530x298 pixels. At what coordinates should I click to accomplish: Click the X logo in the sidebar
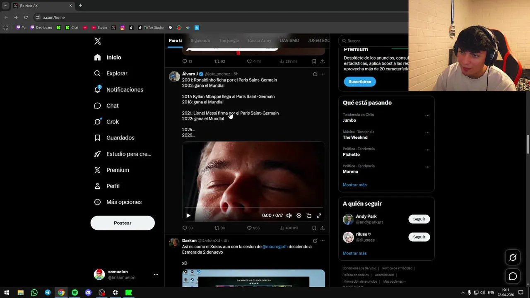(x=98, y=41)
